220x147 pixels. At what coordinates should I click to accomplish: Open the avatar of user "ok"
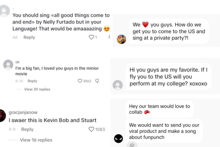8,65
